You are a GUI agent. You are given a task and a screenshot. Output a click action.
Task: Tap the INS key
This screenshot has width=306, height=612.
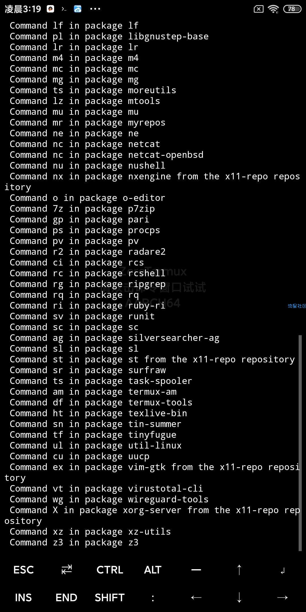point(23,598)
